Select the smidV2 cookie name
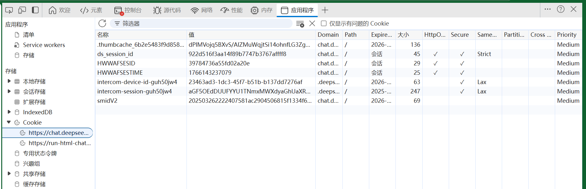Screen dimensions: 586x189 [107, 101]
